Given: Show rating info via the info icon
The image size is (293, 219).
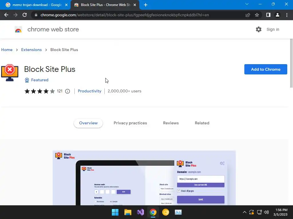Looking at the screenshot, I should [68, 91].
